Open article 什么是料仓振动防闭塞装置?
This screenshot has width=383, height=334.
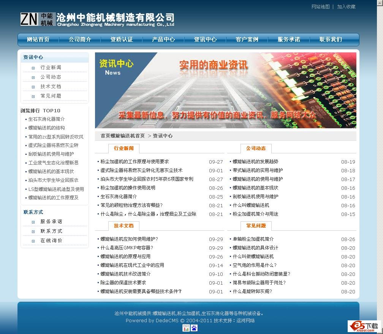[x=261, y=274]
